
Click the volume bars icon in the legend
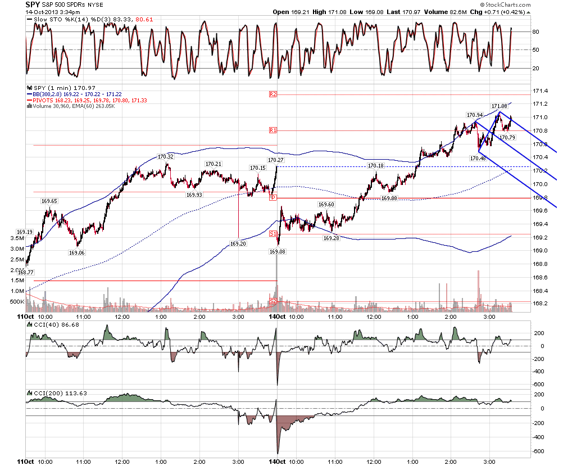[29, 106]
